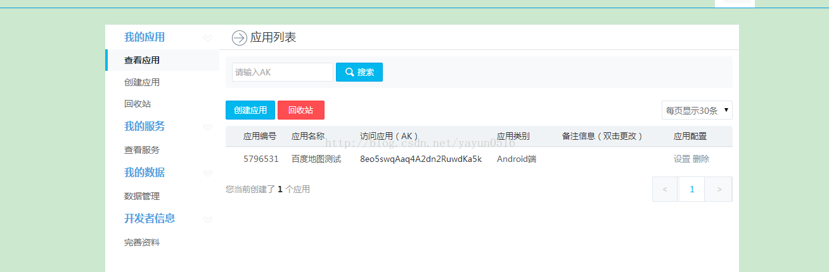Click the 设置 link for app 5796531
This screenshot has height=272, width=829.
tap(682, 159)
